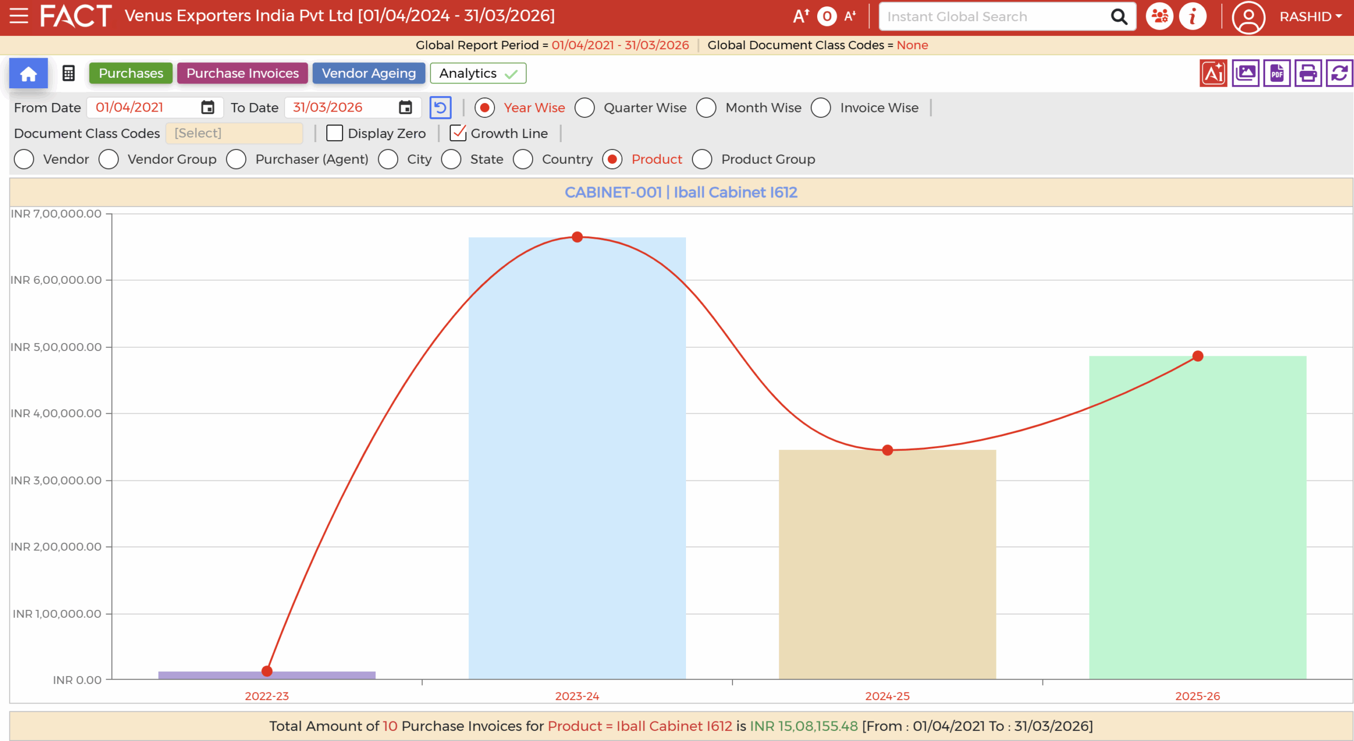This screenshot has height=741, width=1354.
Task: Select the Product Group radio option
Action: click(x=702, y=159)
